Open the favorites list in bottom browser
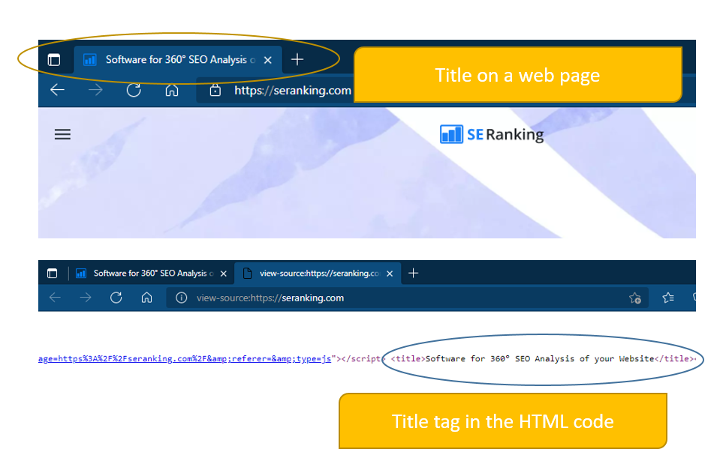 [668, 298]
